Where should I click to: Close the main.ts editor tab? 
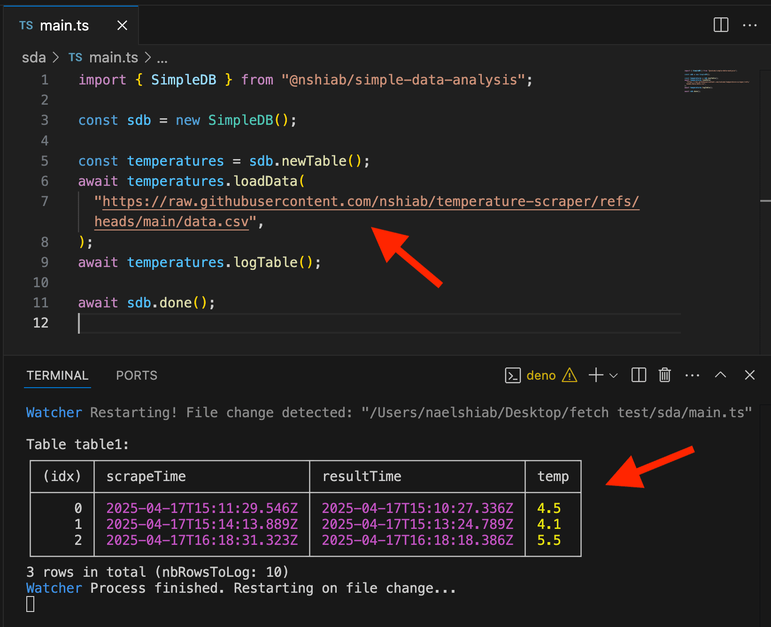click(122, 25)
